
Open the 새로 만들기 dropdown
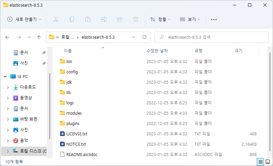(24, 19)
